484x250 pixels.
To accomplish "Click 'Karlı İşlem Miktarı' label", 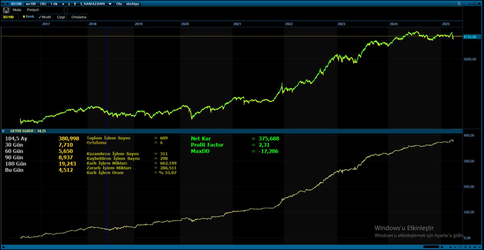I will point(107,163).
